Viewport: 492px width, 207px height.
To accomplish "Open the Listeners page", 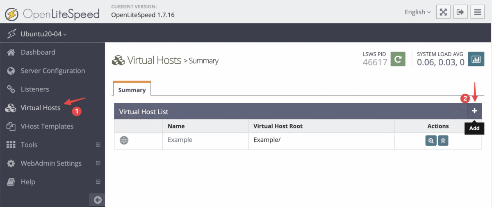I will tap(35, 89).
